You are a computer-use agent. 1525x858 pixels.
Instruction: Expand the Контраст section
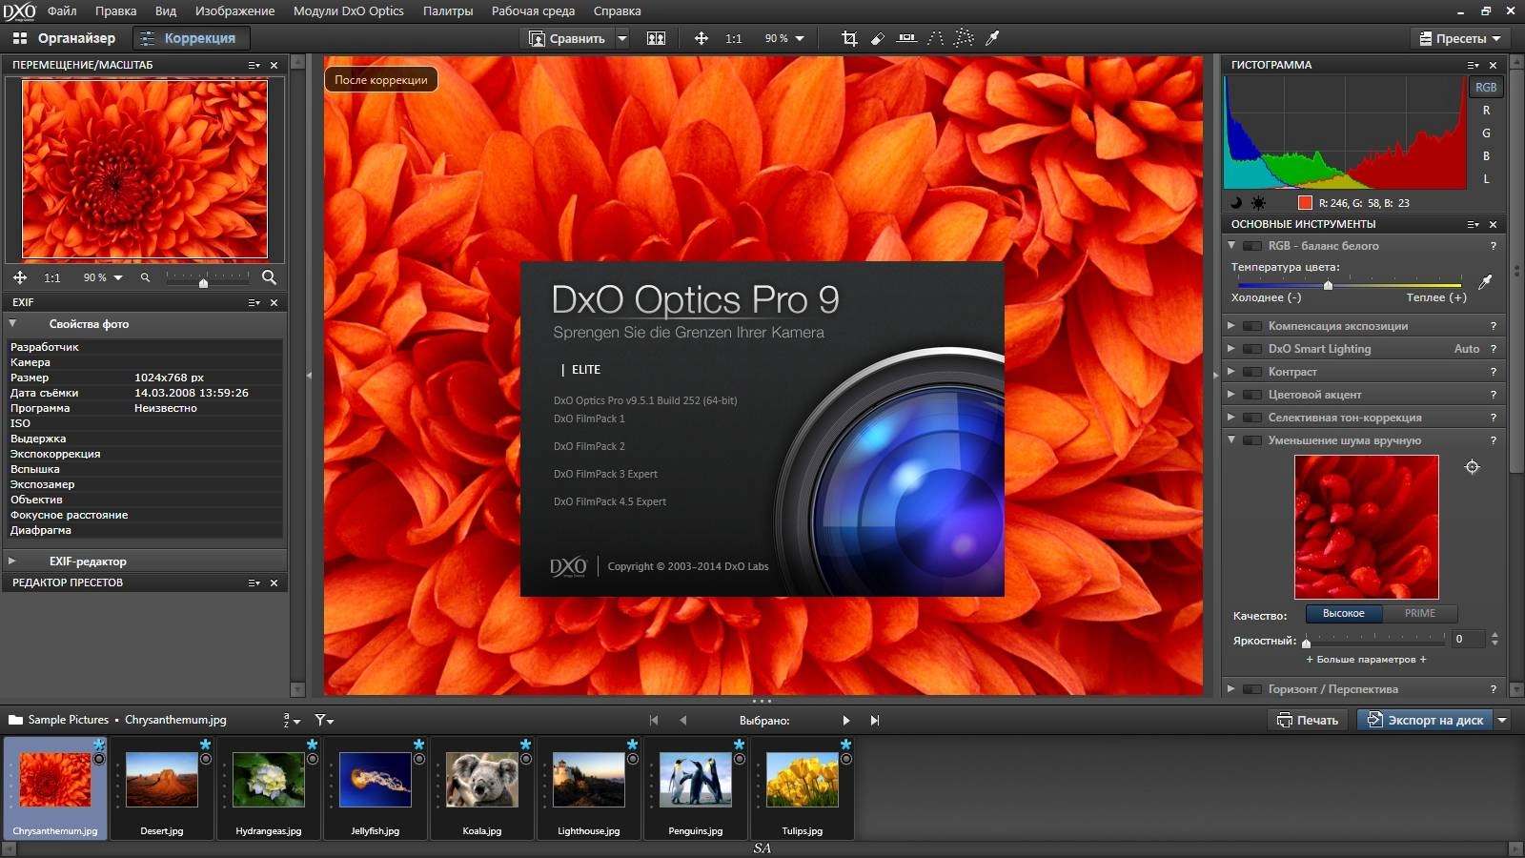1231,372
